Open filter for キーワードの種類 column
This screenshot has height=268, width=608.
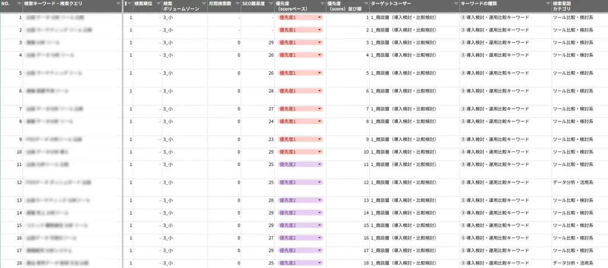(547, 4)
